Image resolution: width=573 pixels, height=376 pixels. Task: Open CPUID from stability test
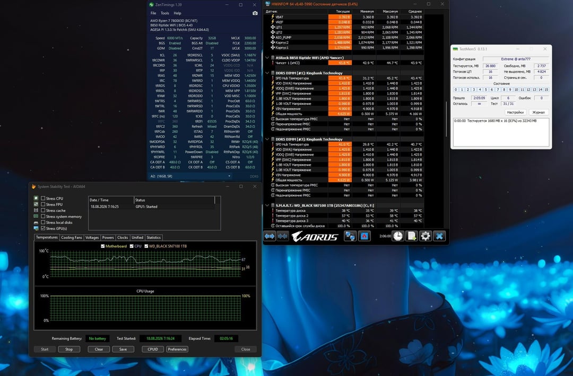[153, 349]
